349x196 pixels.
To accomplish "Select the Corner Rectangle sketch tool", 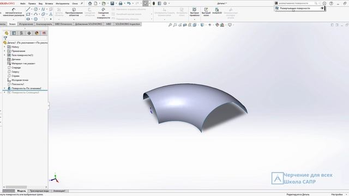I will point(28,14).
